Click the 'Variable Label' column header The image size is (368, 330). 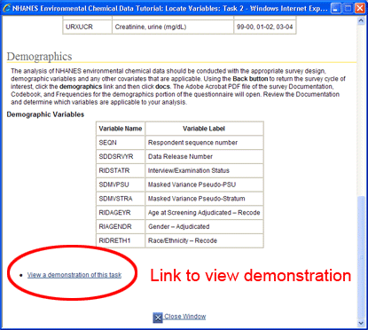204,129
